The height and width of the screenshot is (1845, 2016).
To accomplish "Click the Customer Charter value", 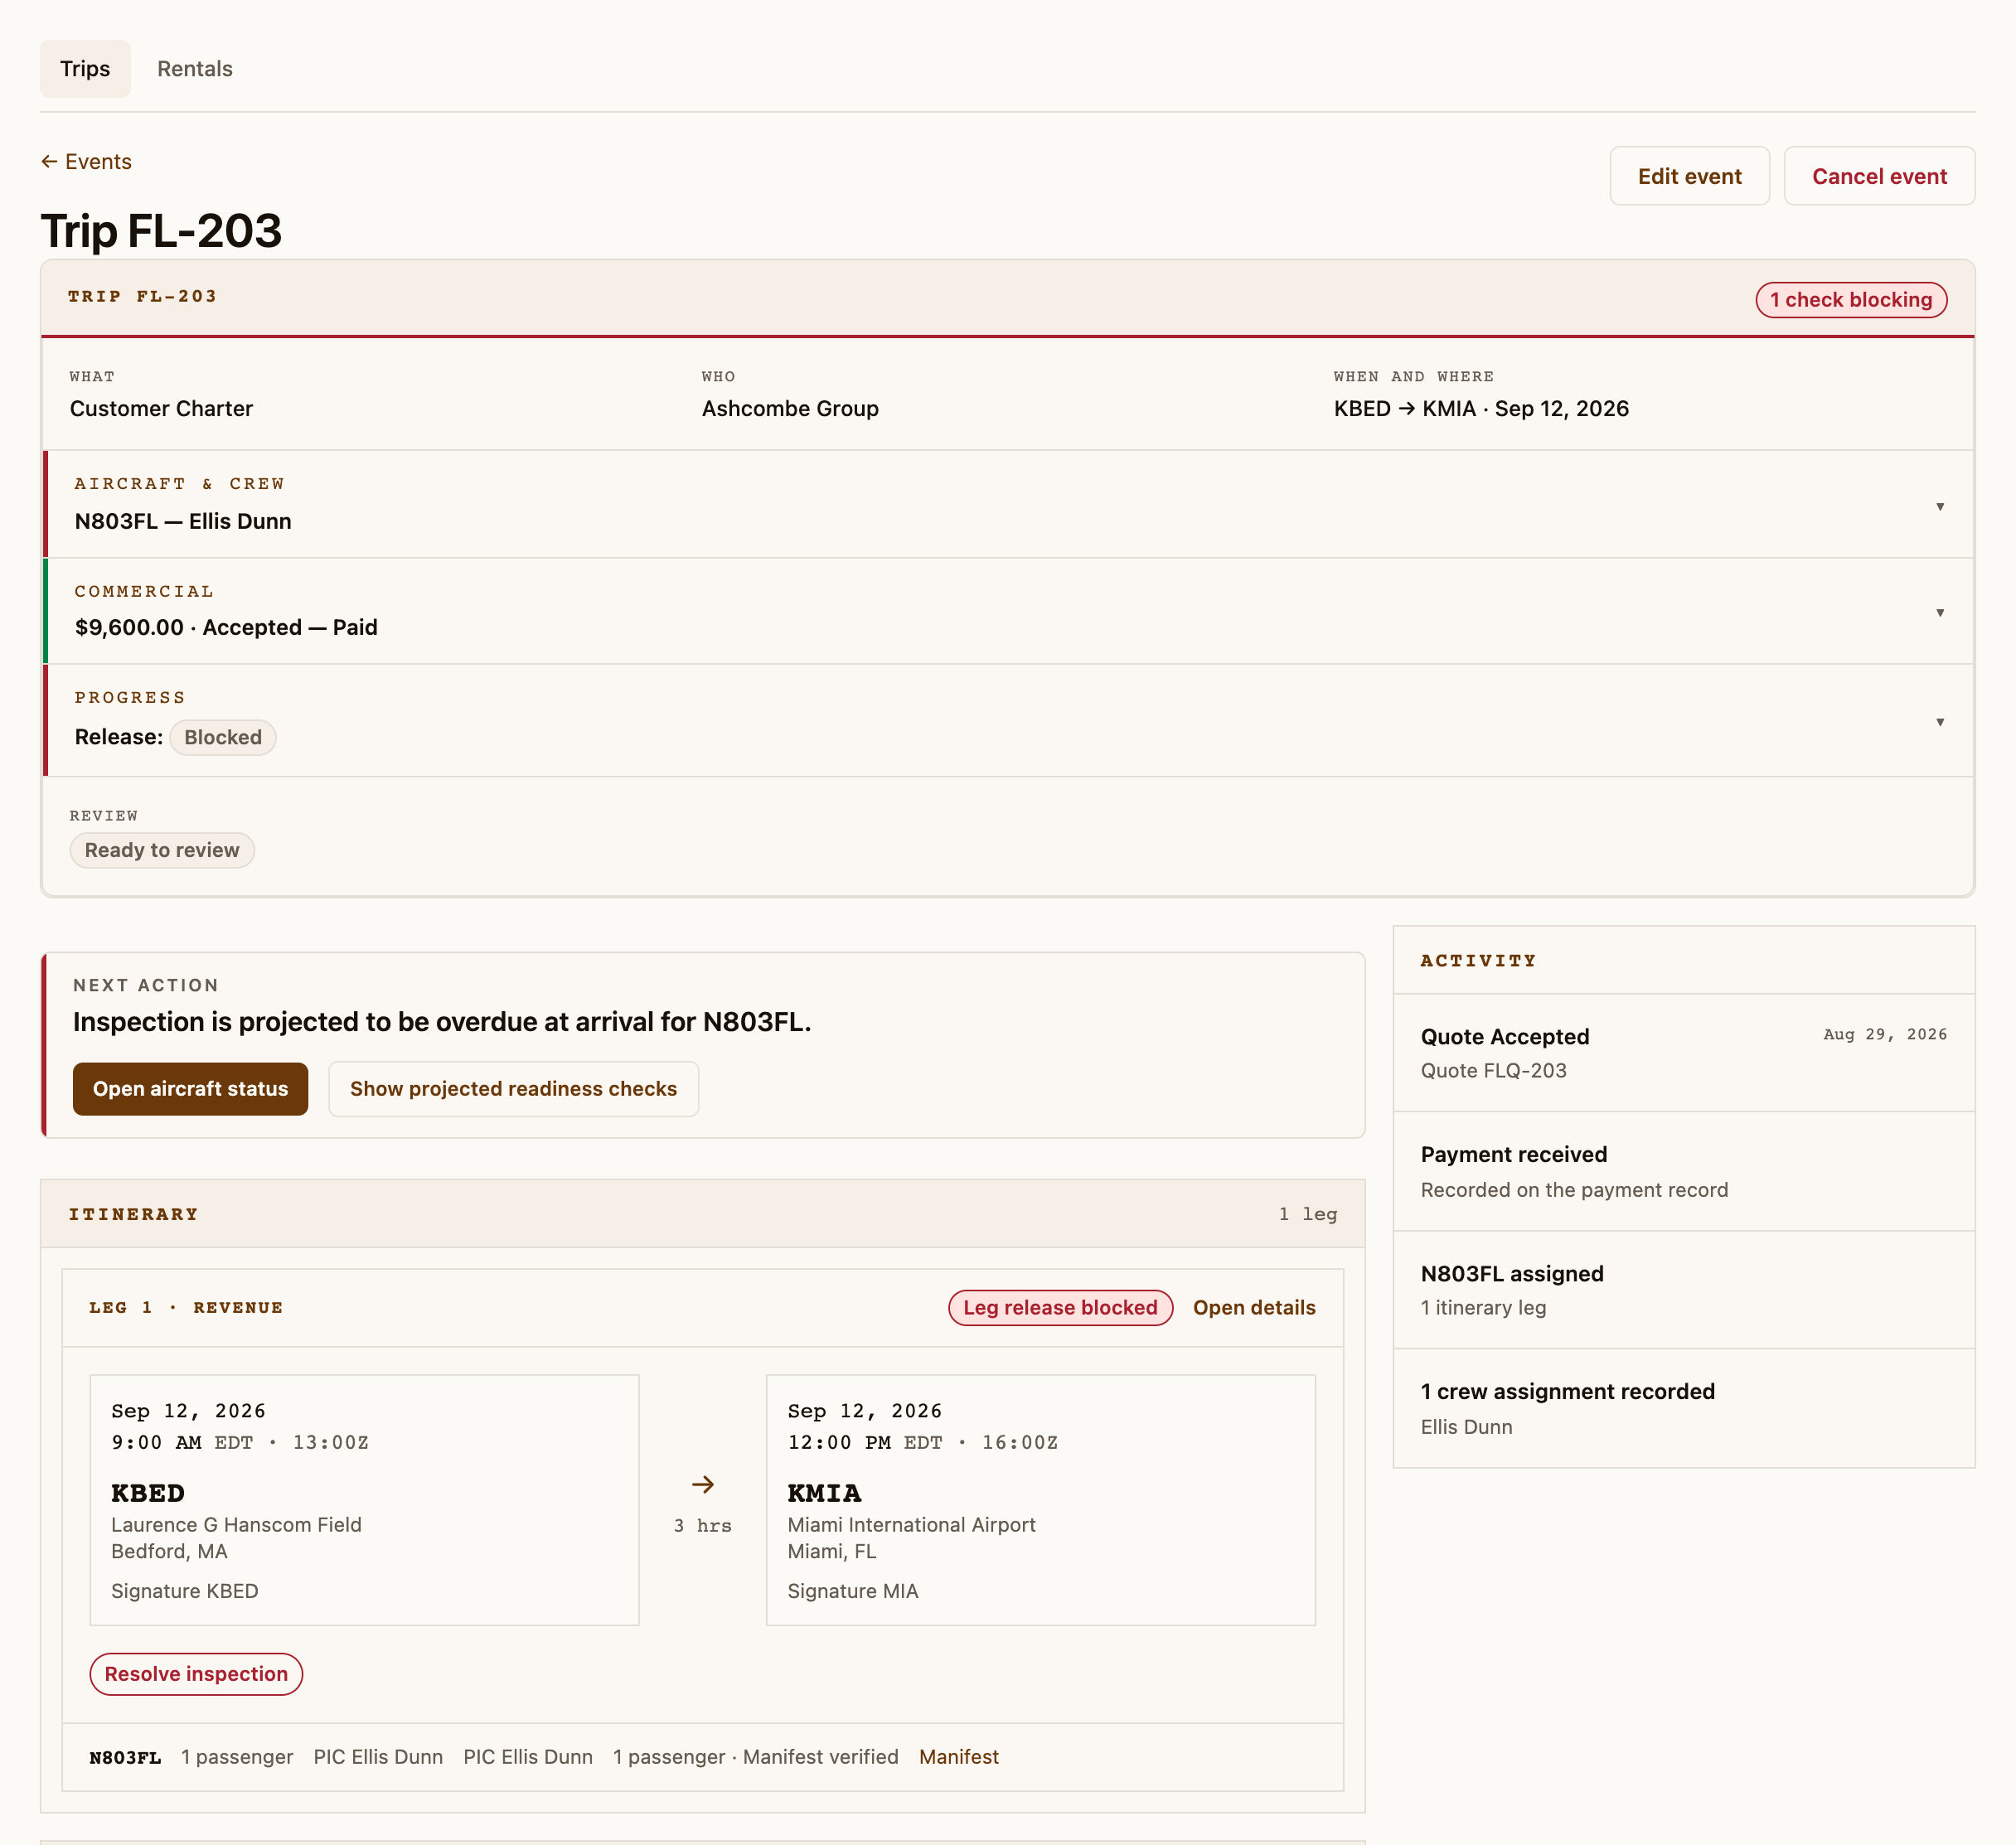I will 161,409.
